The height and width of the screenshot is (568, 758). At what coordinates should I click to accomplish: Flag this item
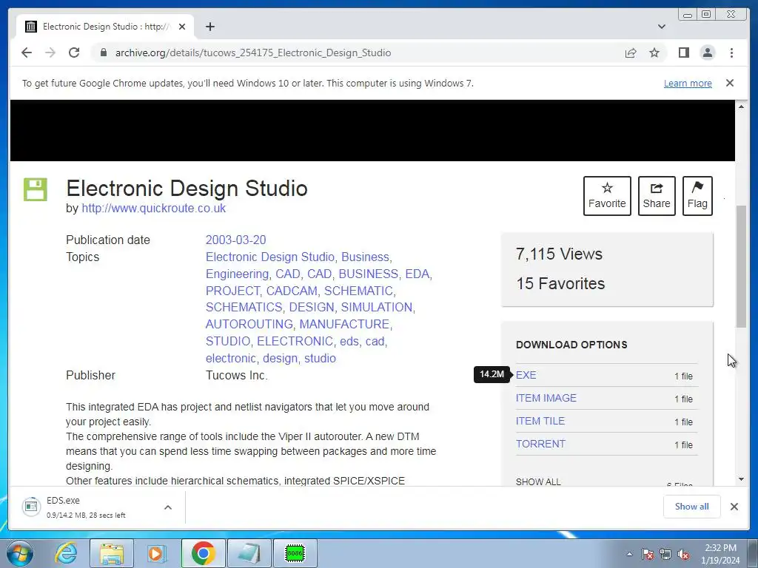tap(697, 195)
